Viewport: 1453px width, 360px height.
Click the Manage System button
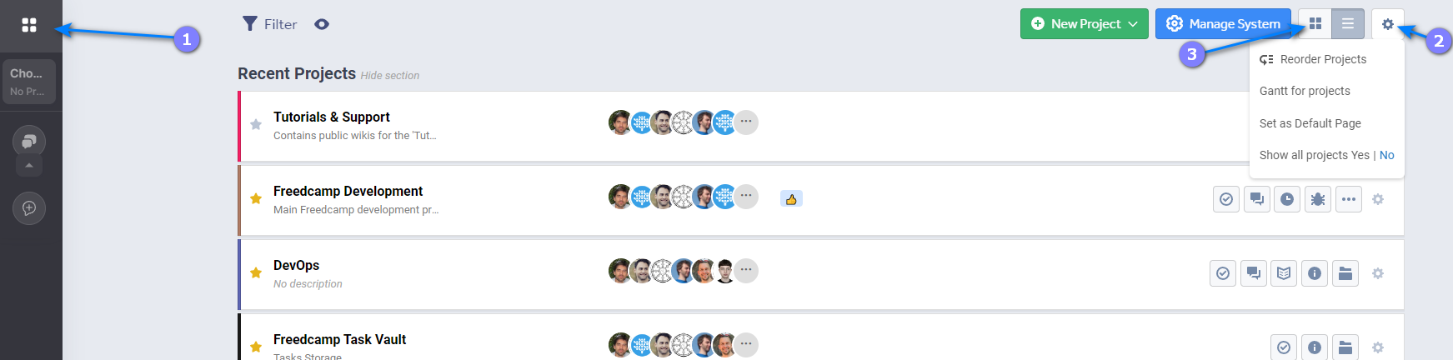(1223, 24)
